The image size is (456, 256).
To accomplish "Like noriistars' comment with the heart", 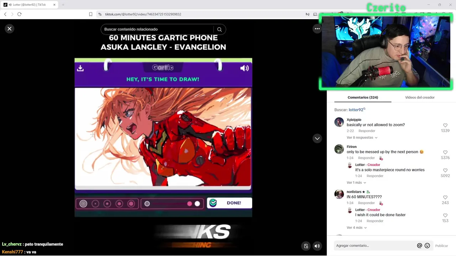I will [x=445, y=198].
